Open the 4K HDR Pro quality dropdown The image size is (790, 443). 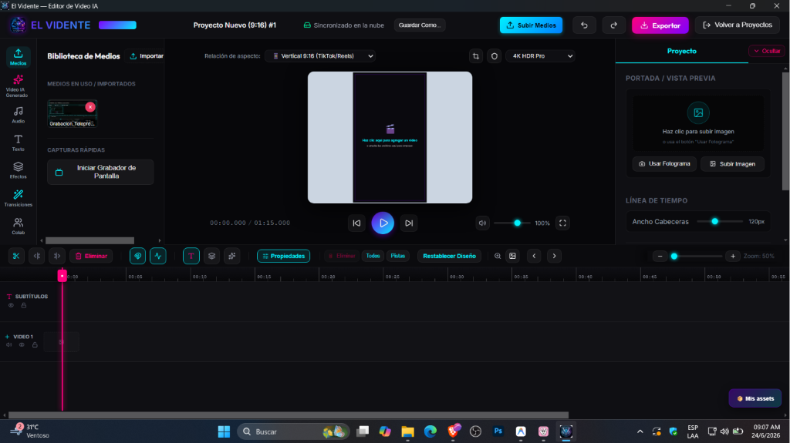(x=540, y=56)
